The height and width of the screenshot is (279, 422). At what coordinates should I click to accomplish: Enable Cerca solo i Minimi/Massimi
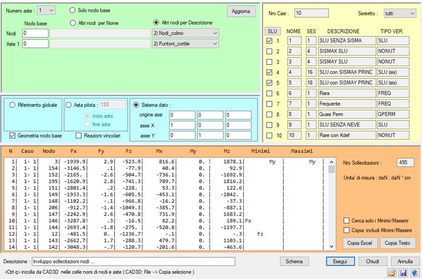pos(346,220)
